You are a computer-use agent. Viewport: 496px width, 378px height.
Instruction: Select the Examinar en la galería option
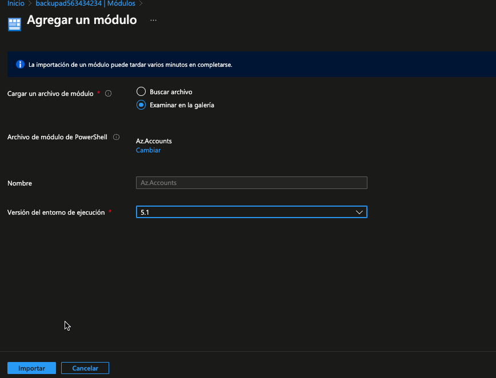[x=141, y=105]
